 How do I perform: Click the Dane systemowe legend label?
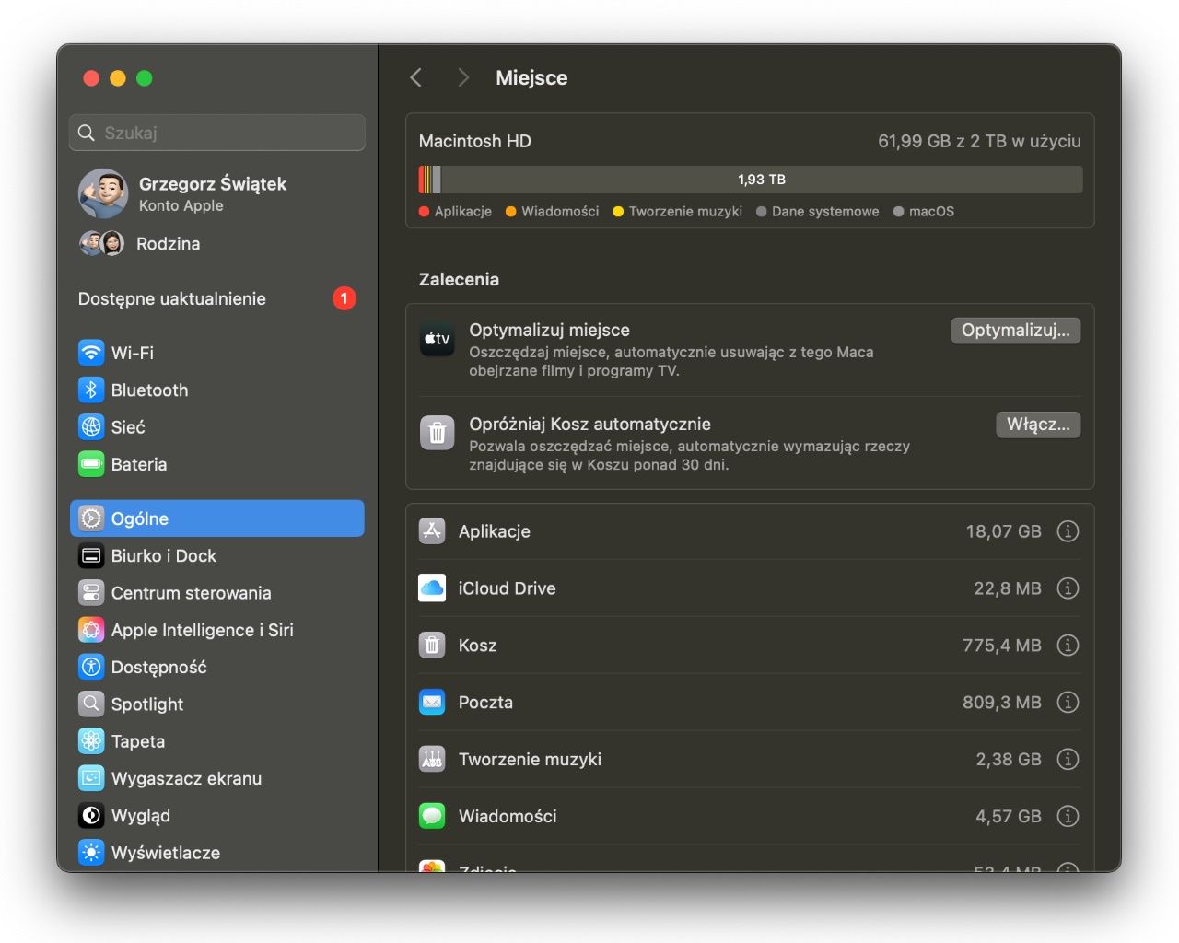(x=825, y=212)
